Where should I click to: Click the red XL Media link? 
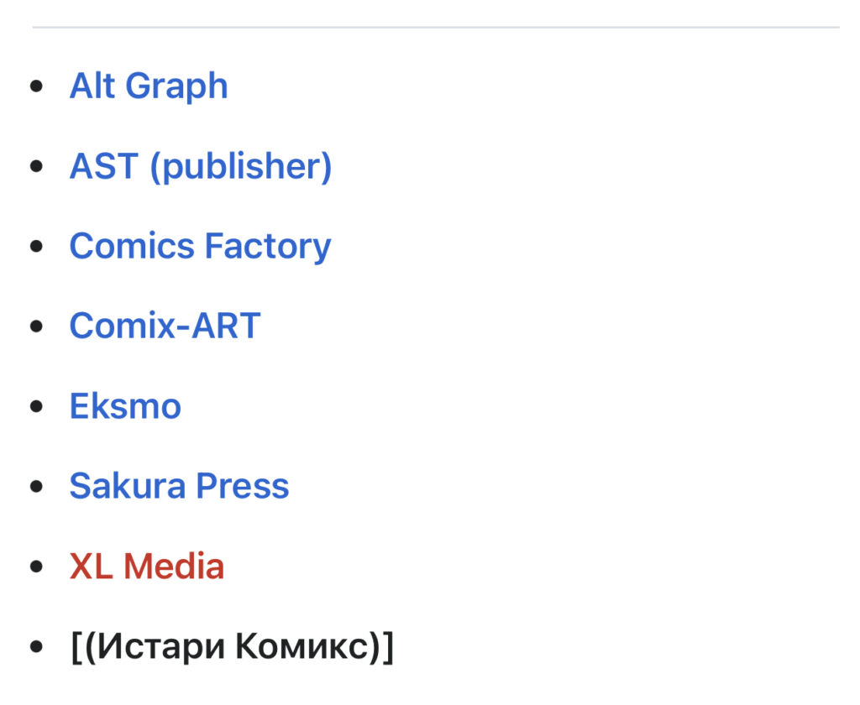tap(146, 567)
